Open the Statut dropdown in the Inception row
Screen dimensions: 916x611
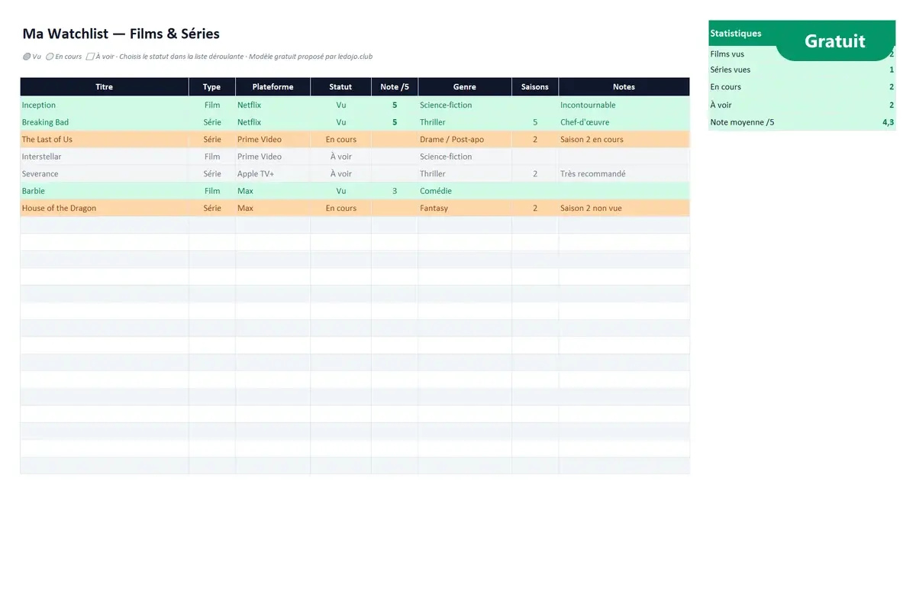coord(340,105)
